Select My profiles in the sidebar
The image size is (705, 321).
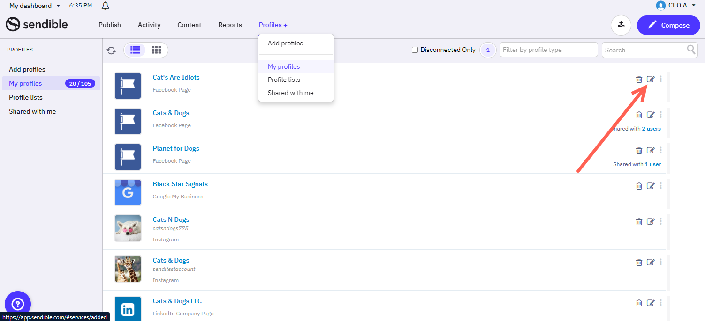click(51, 83)
